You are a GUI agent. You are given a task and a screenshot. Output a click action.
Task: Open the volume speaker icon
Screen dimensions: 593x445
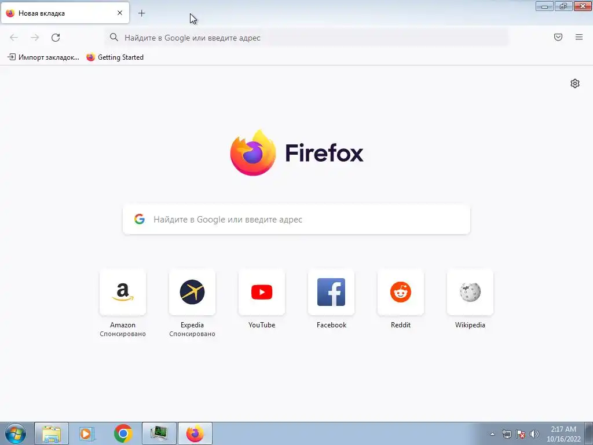[535, 434]
